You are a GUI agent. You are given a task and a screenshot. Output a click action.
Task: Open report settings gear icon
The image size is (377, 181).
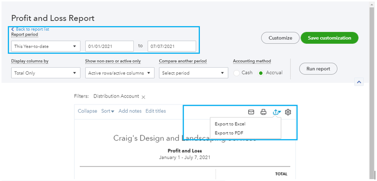[288, 112]
